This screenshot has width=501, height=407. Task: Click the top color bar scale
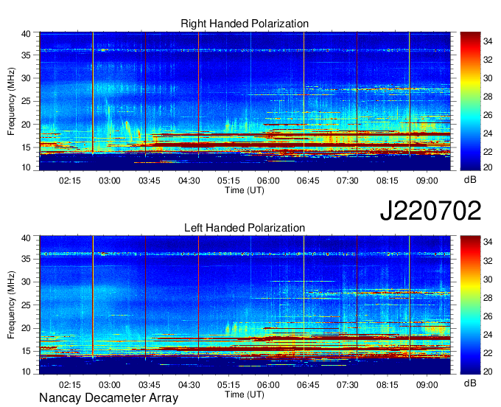coord(470,101)
